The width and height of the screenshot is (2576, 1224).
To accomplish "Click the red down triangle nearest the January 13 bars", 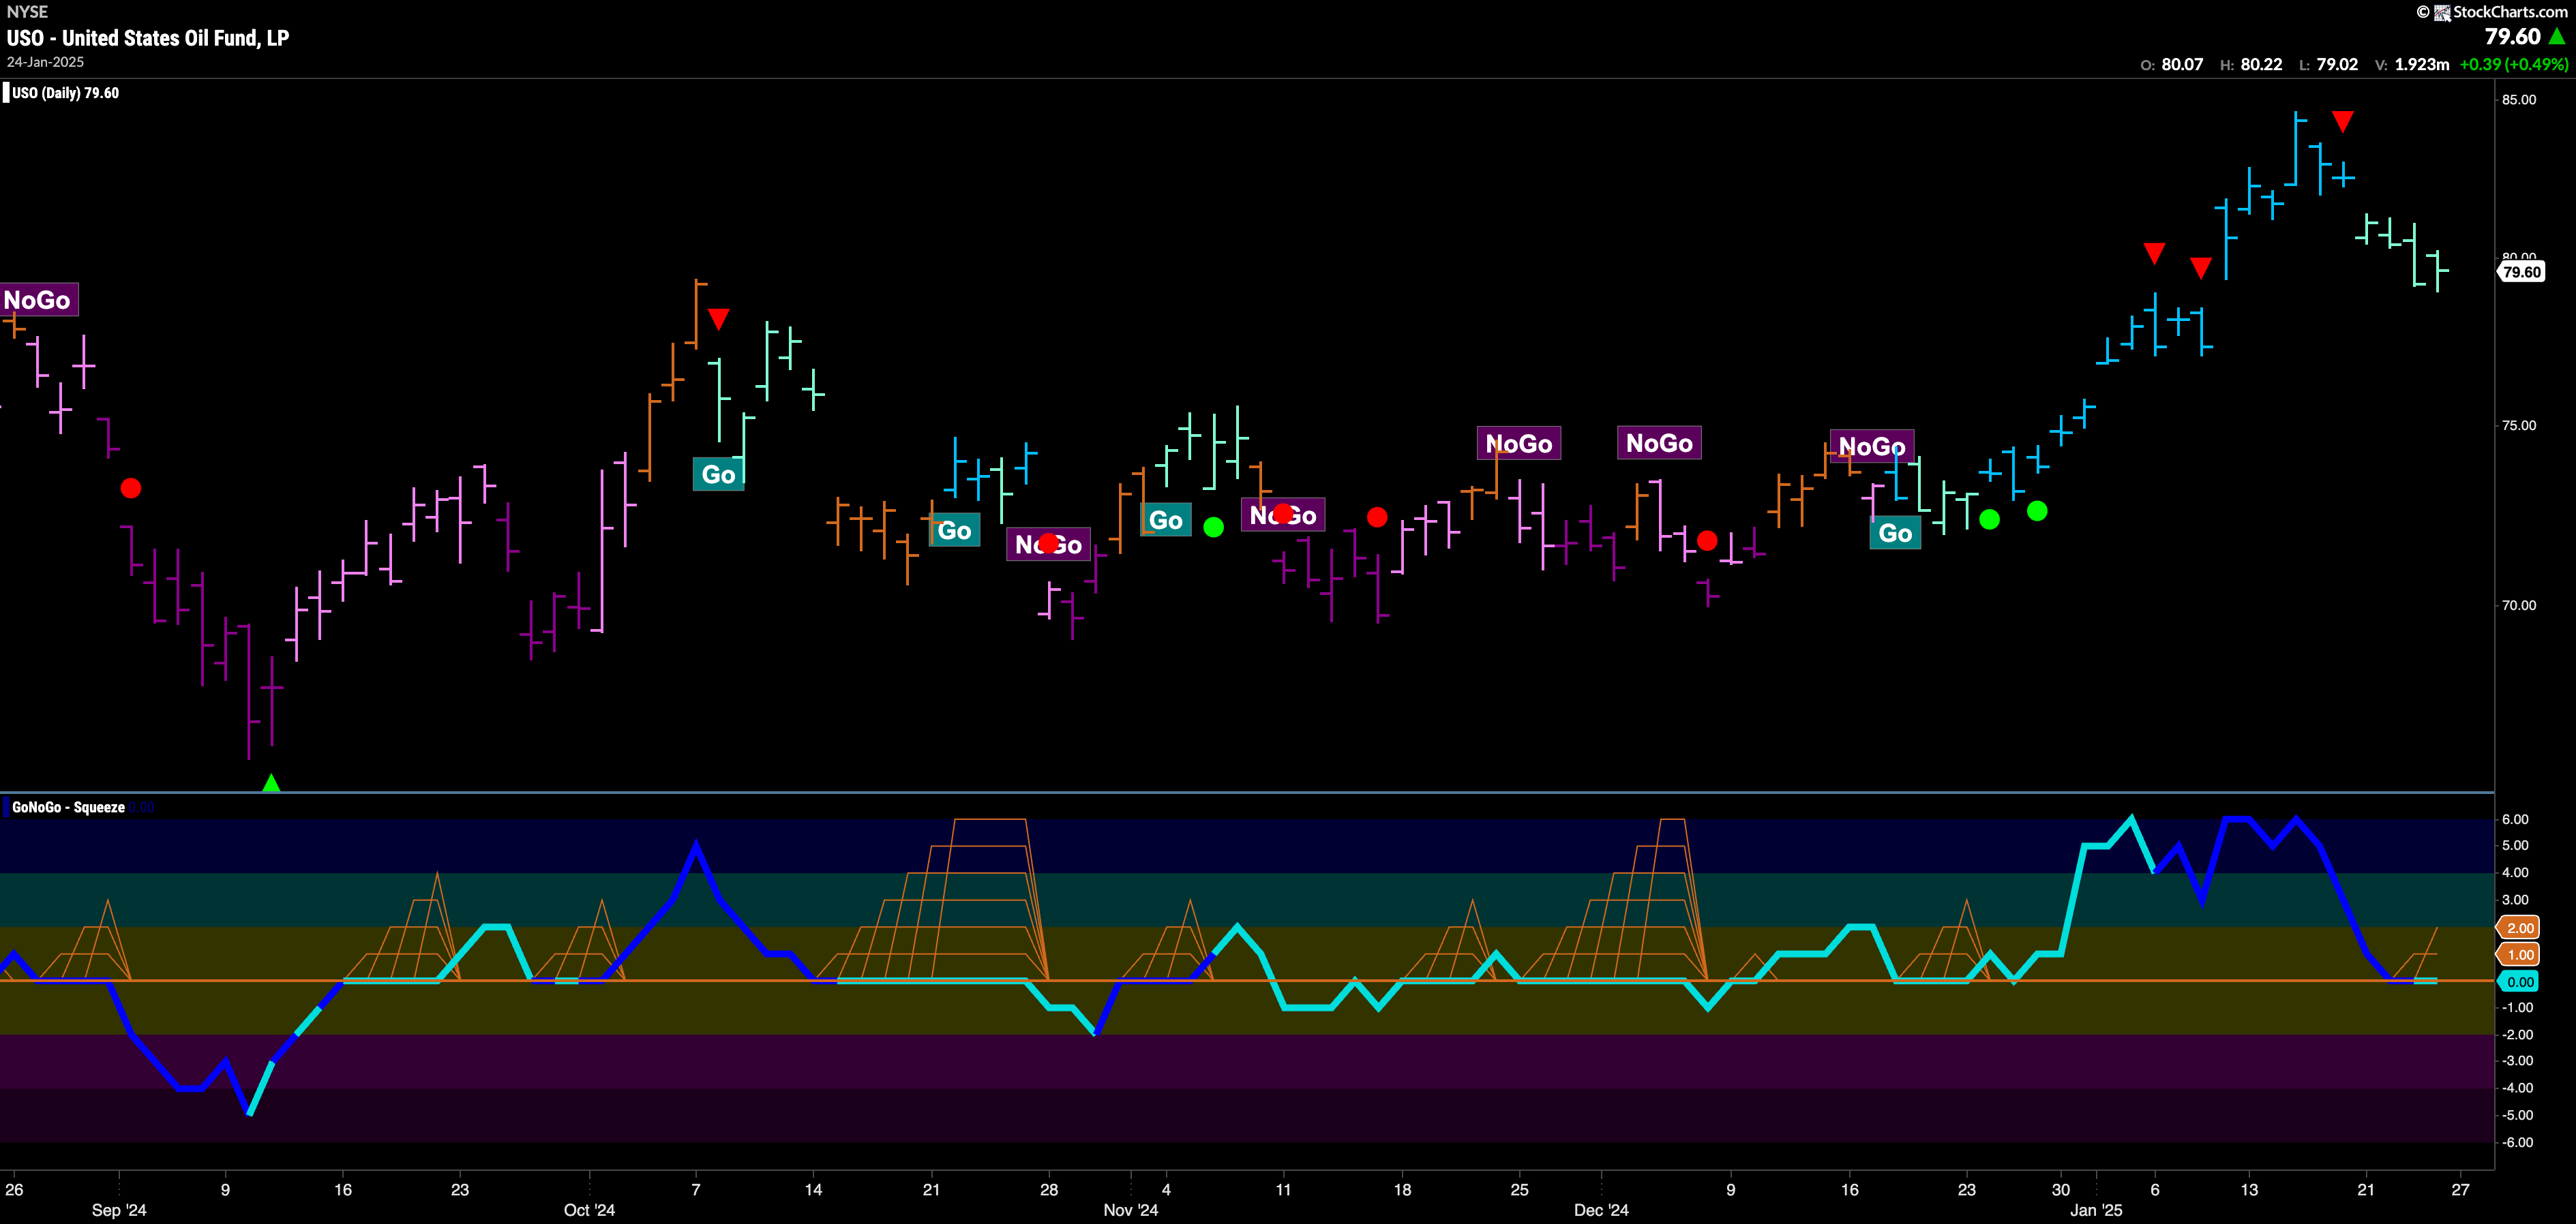I will pos(2200,268).
